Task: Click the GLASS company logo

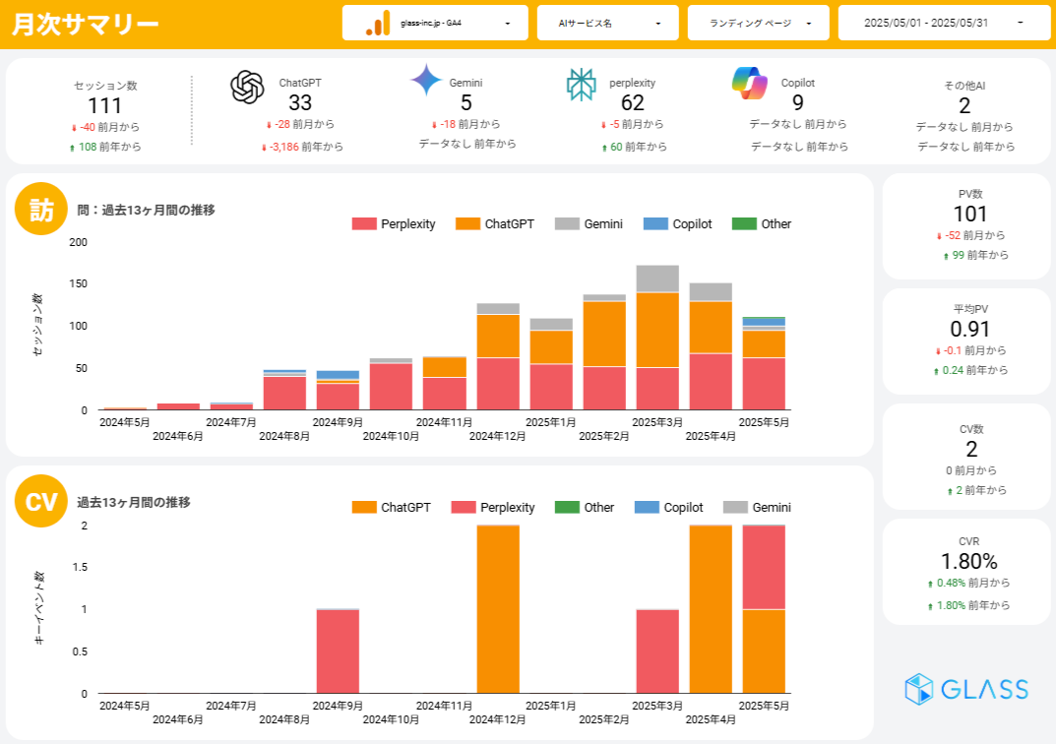Action: point(966,689)
